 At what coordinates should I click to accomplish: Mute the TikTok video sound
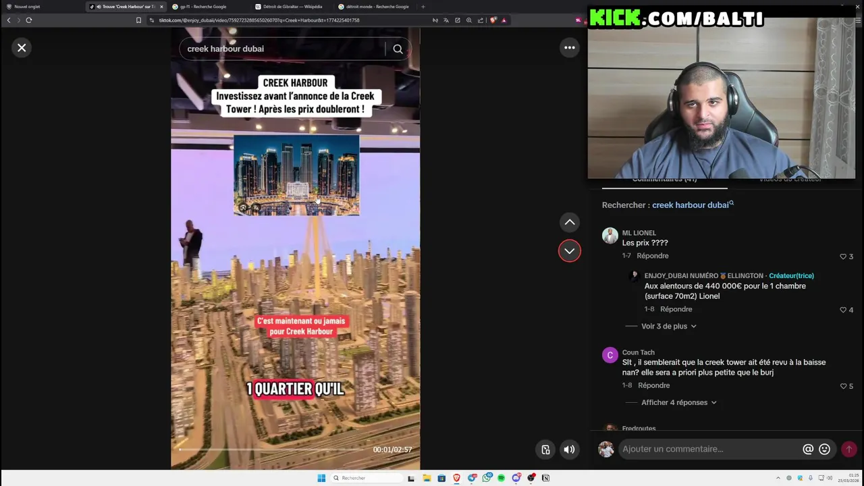point(570,450)
